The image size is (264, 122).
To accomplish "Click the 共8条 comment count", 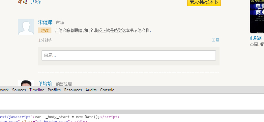I will 36,2.
